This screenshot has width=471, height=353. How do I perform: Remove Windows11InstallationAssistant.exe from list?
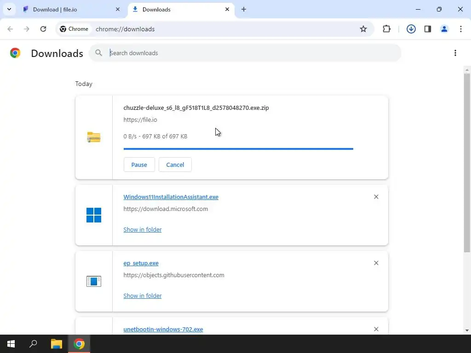click(x=376, y=197)
